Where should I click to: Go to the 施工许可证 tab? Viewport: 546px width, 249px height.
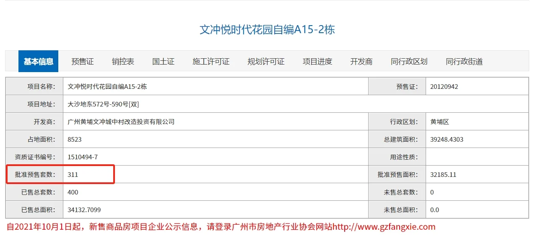click(x=211, y=62)
